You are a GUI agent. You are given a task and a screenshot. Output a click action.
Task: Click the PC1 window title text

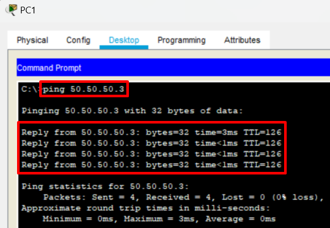(28, 10)
